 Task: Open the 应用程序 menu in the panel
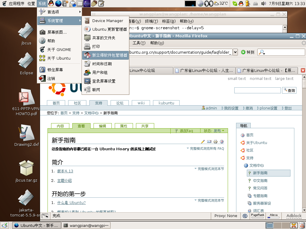click(x=16, y=4)
